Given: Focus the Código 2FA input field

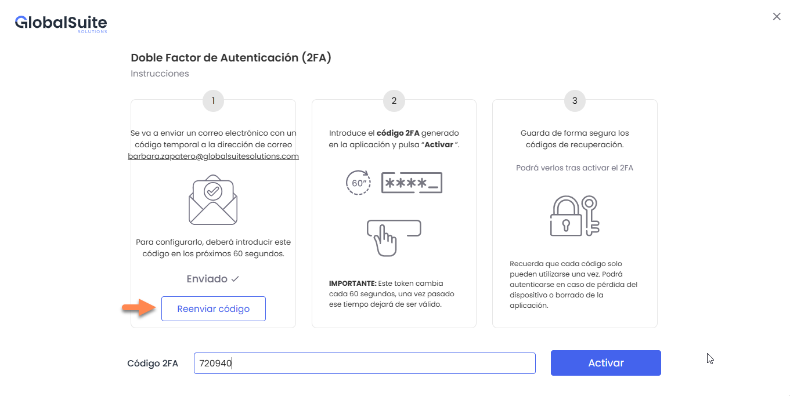Looking at the screenshot, I should [x=365, y=364].
